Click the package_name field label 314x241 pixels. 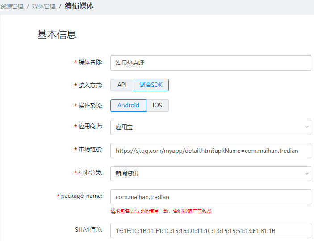click(x=82, y=196)
